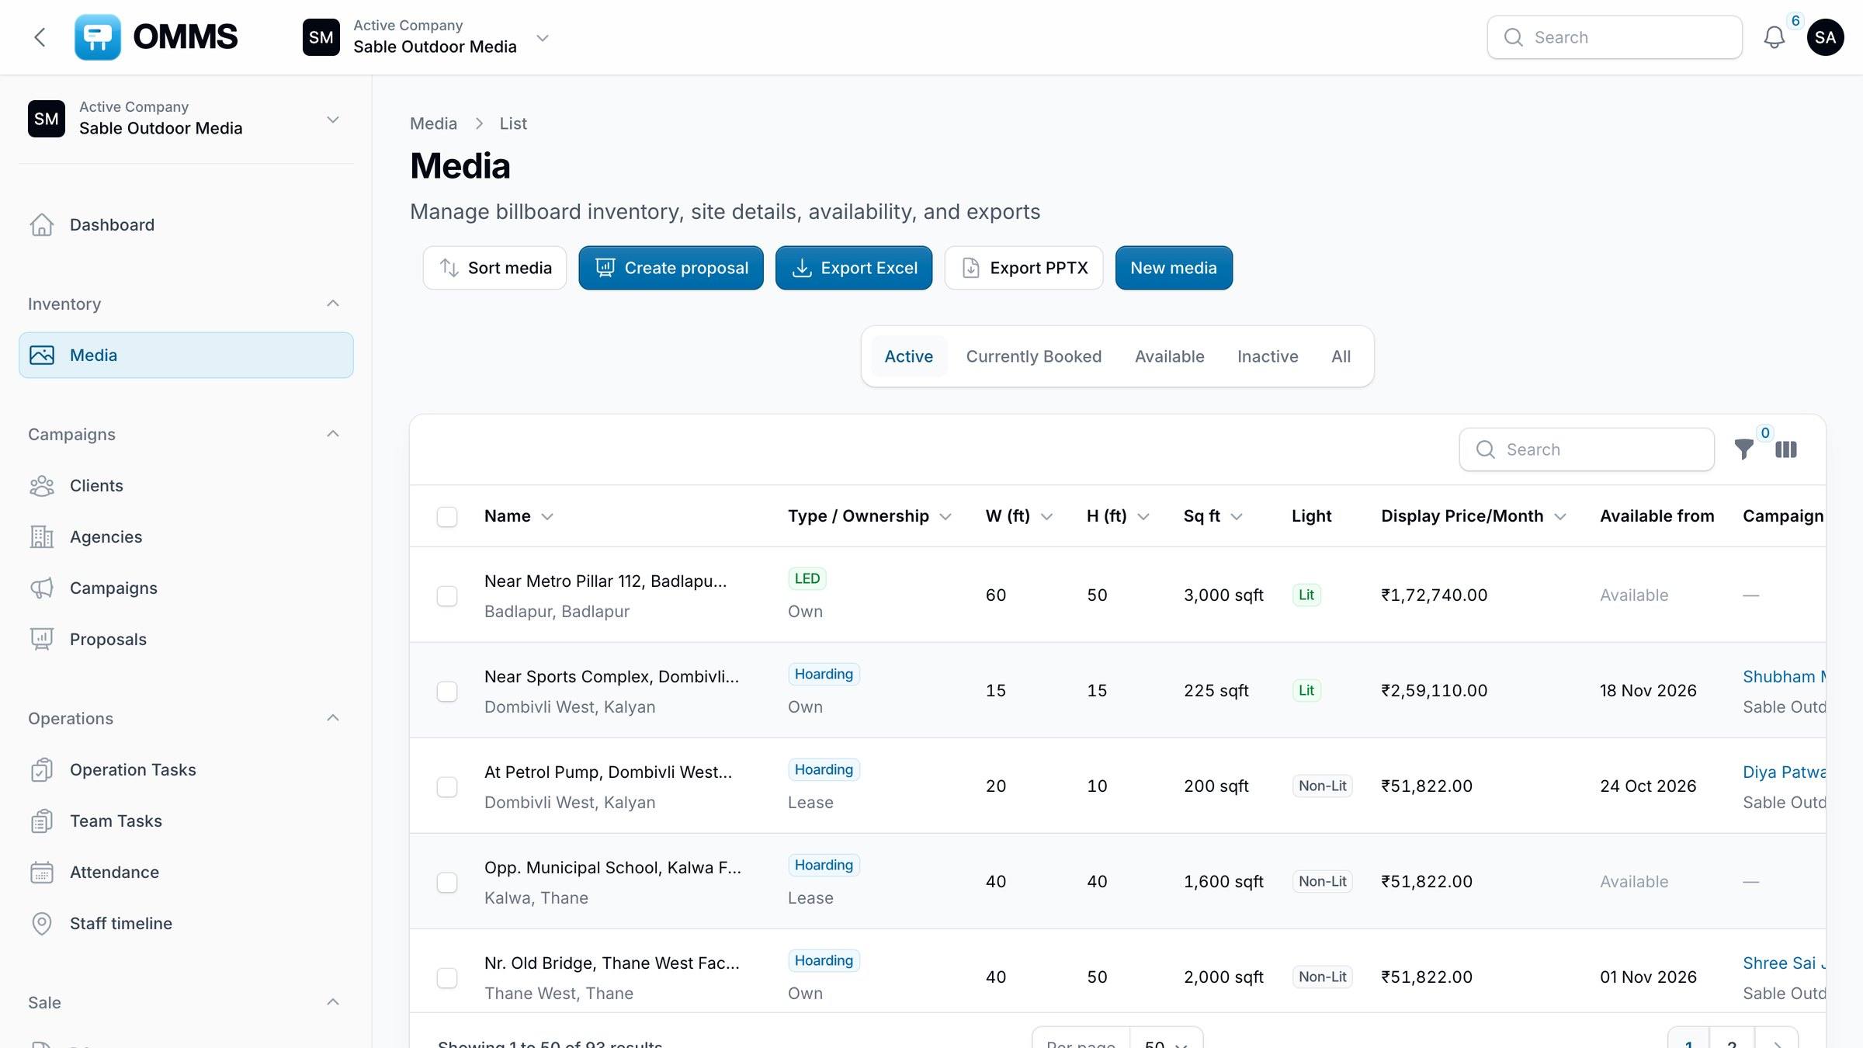This screenshot has height=1048, width=1863.
Task: Open Proposals from the sidebar
Action: [x=186, y=640]
